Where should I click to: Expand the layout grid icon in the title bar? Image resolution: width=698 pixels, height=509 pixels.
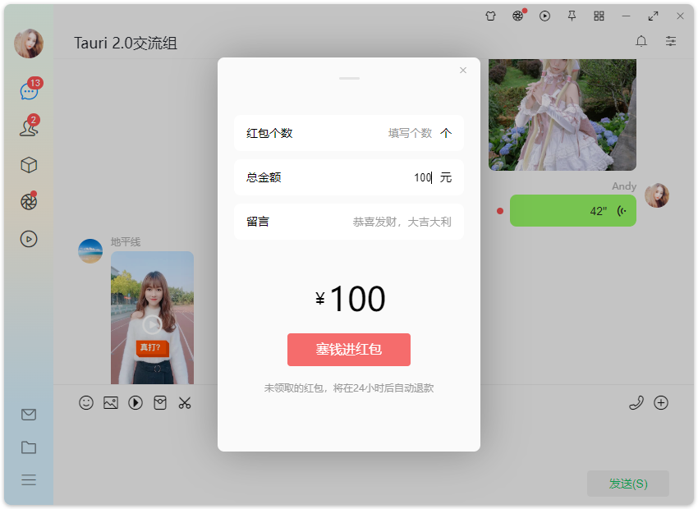(599, 16)
